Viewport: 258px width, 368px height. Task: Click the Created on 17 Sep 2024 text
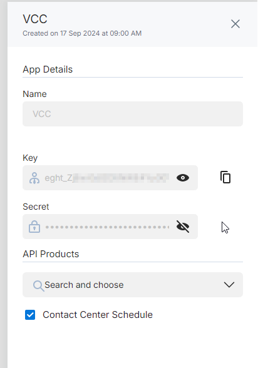click(82, 33)
